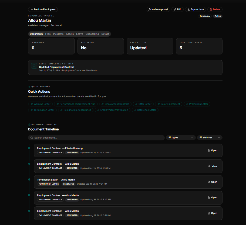Click 'Updated Aug 27, 2026, 5:31 PM' timestamp
Viewport: 246px width, 225px height.
[96, 216]
